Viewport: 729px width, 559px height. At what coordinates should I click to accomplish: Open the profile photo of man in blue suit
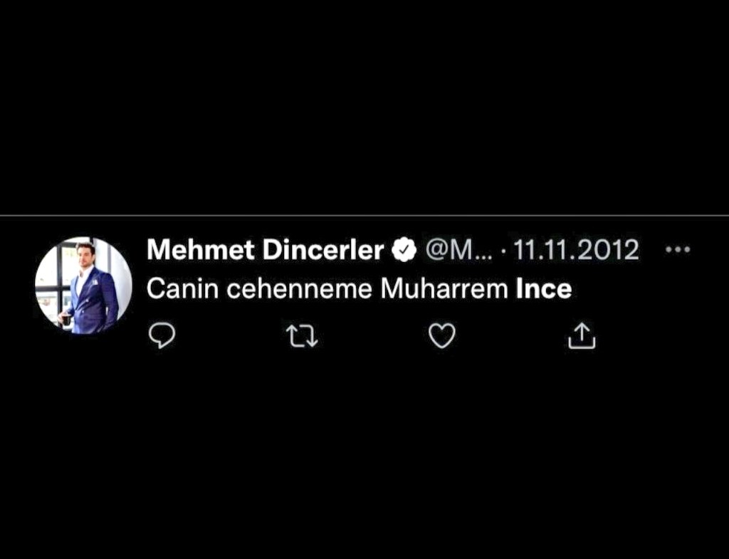(x=84, y=286)
